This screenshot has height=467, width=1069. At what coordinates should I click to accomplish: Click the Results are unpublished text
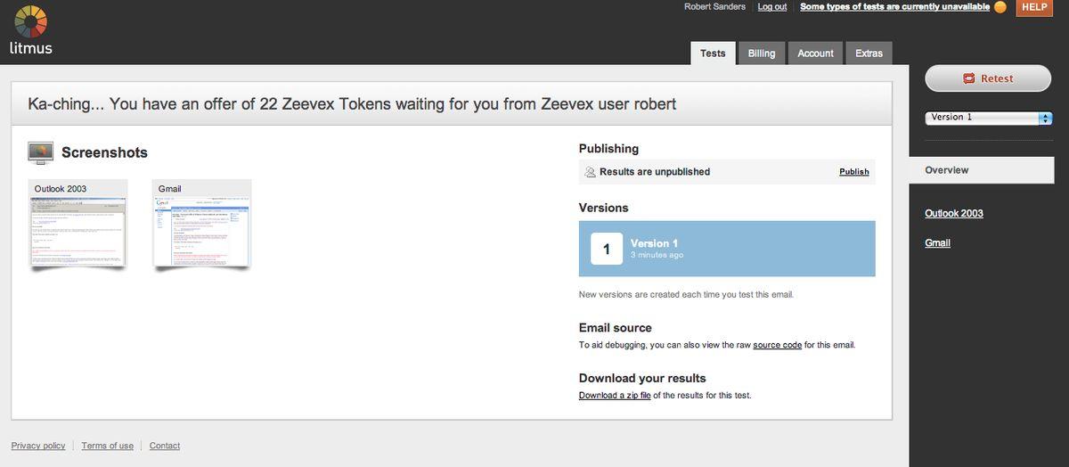(655, 172)
